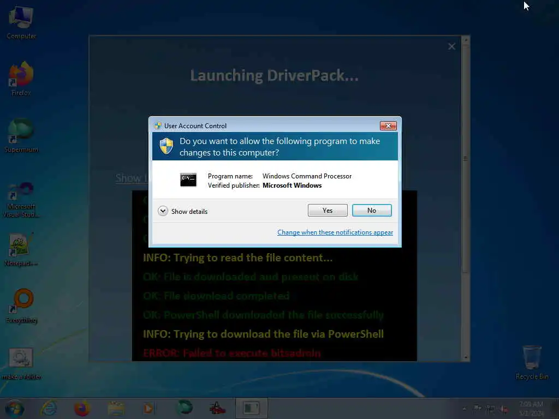Close the DriverPack launcher window
559x419 pixels.
click(x=451, y=46)
